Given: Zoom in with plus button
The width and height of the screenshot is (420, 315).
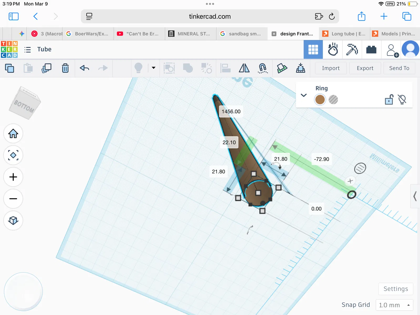Looking at the screenshot, I should (x=13, y=177).
